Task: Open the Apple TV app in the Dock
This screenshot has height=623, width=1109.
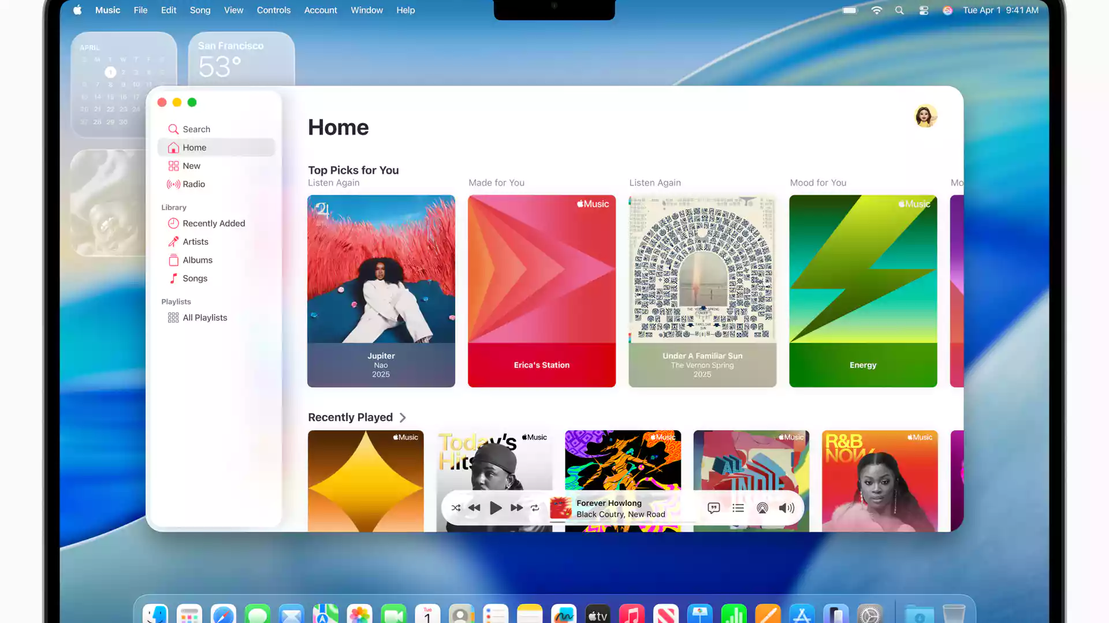Action: click(598, 614)
